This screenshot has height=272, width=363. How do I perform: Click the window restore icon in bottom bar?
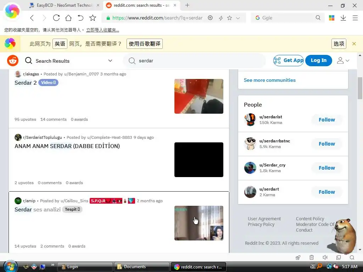click(339, 257)
